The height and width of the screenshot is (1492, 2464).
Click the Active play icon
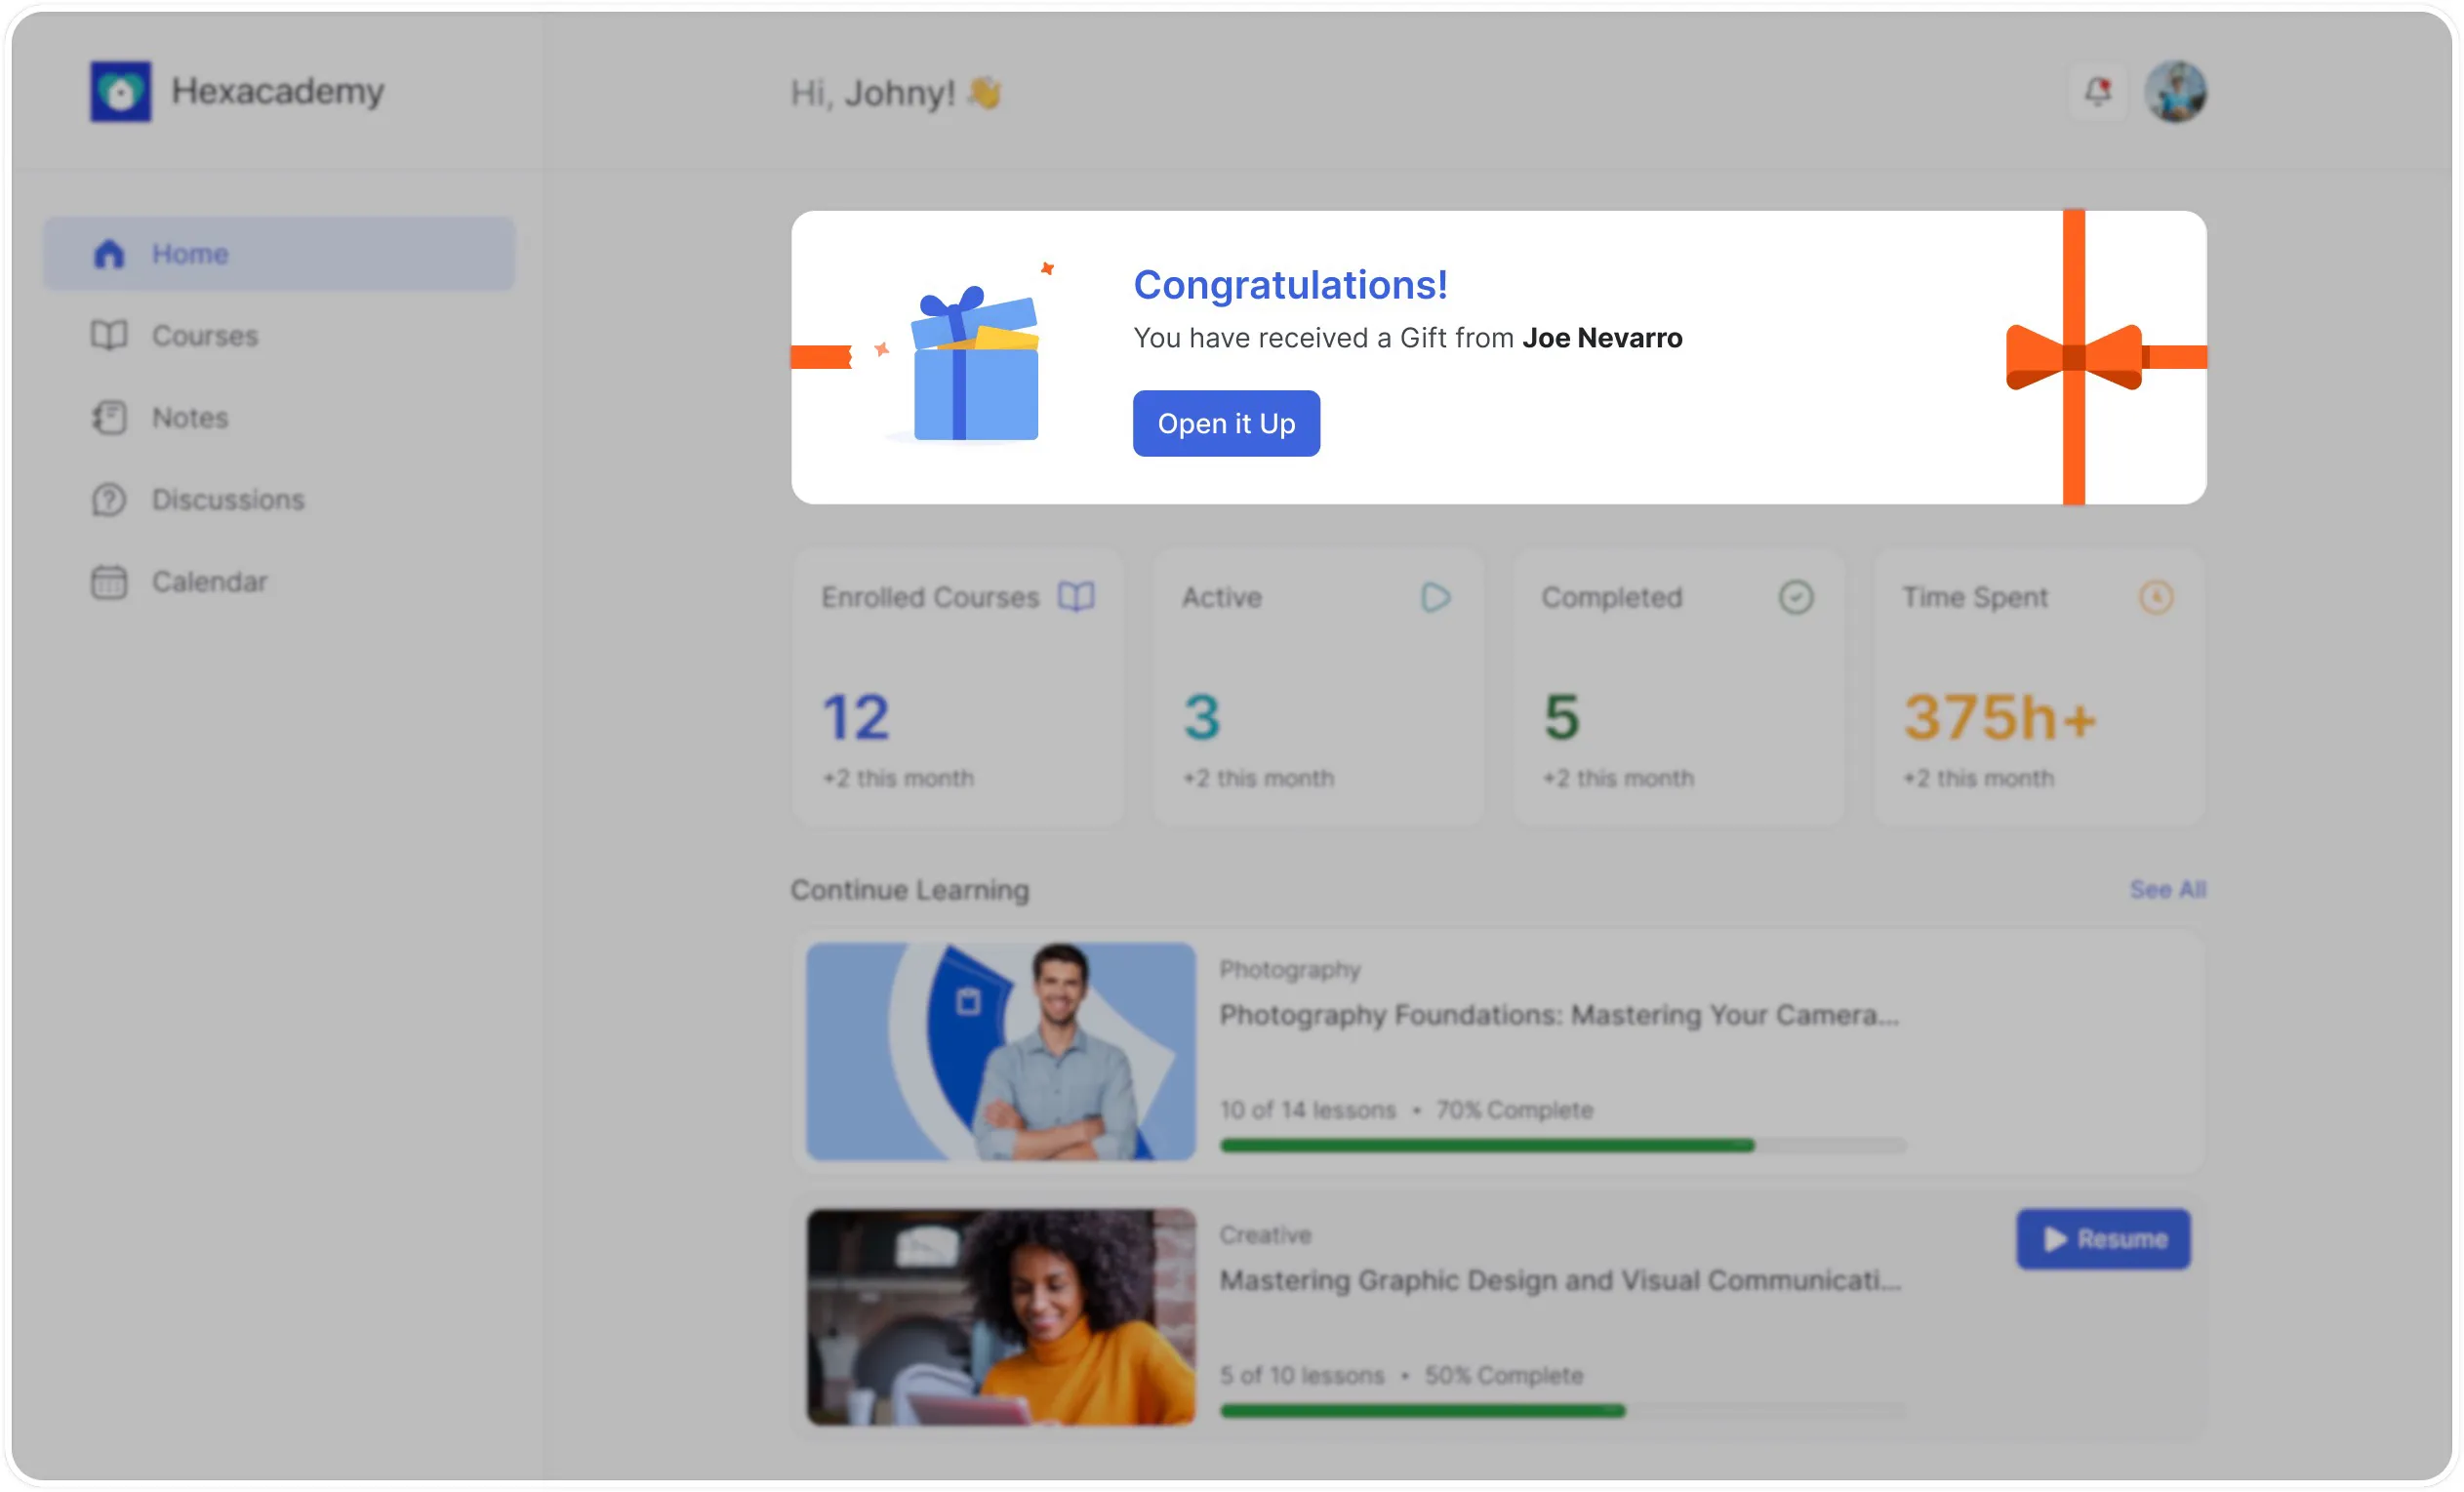click(1436, 598)
